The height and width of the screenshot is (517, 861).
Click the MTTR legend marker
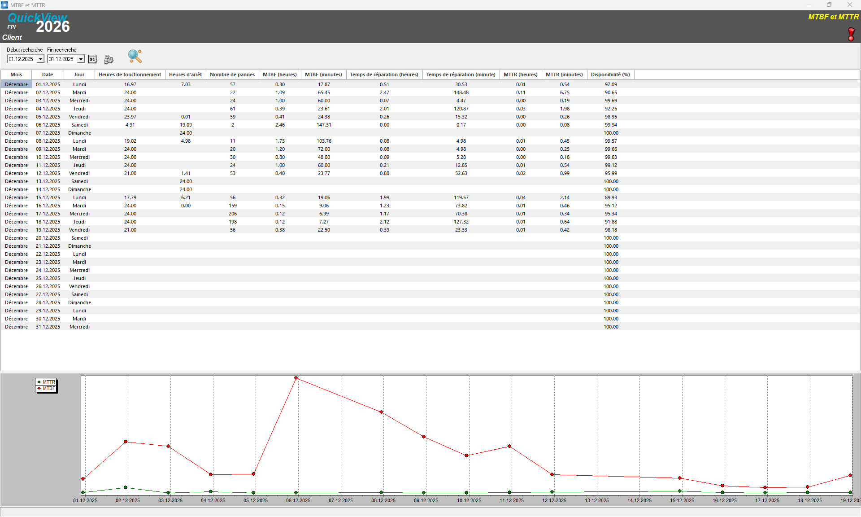pyautogui.click(x=39, y=382)
